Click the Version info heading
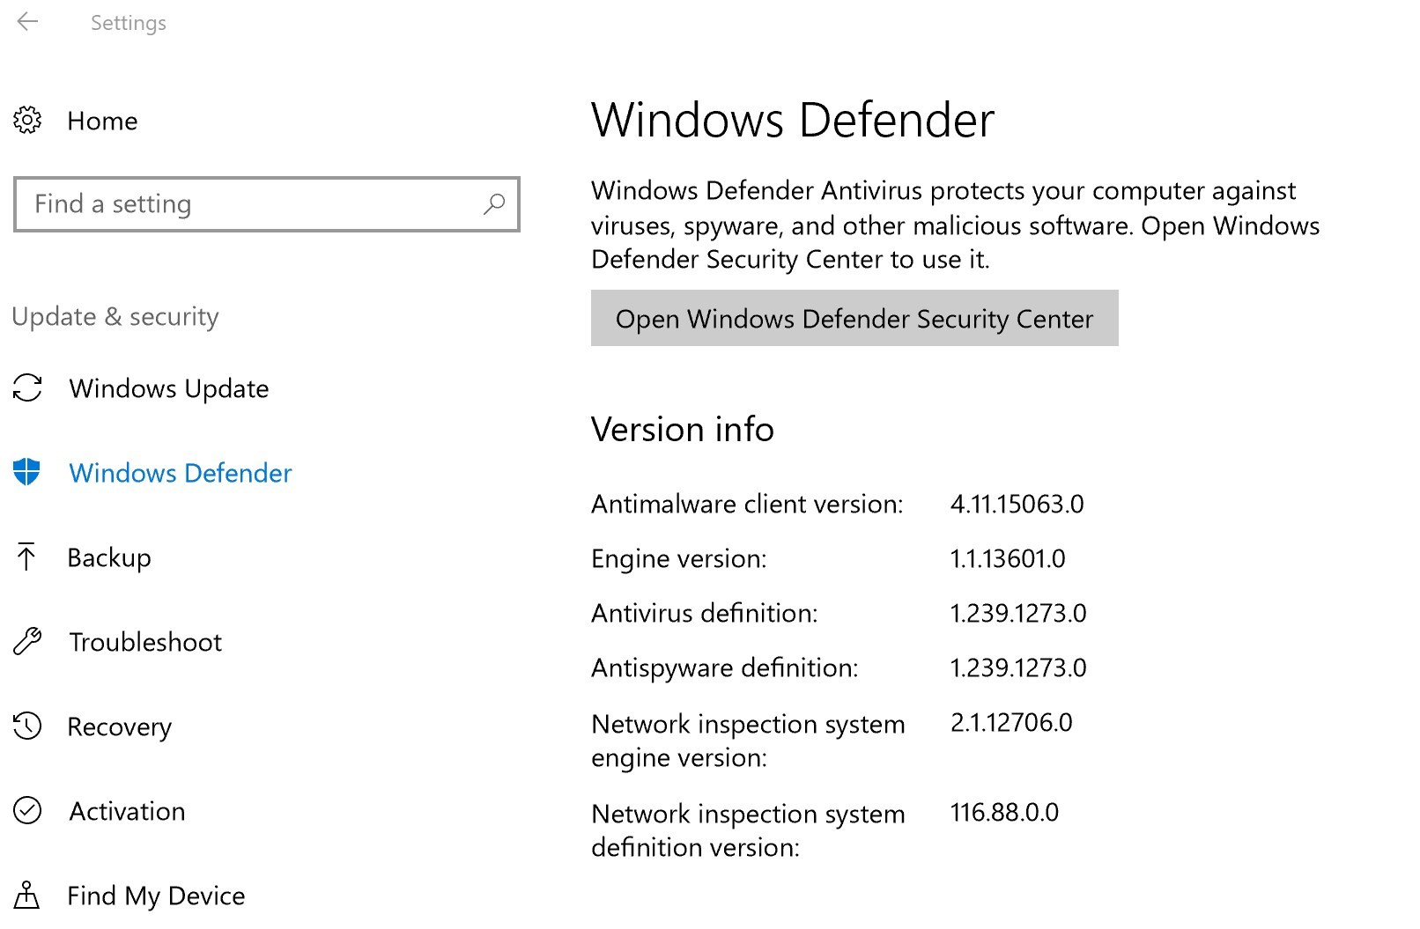The height and width of the screenshot is (929, 1420). tap(683, 430)
